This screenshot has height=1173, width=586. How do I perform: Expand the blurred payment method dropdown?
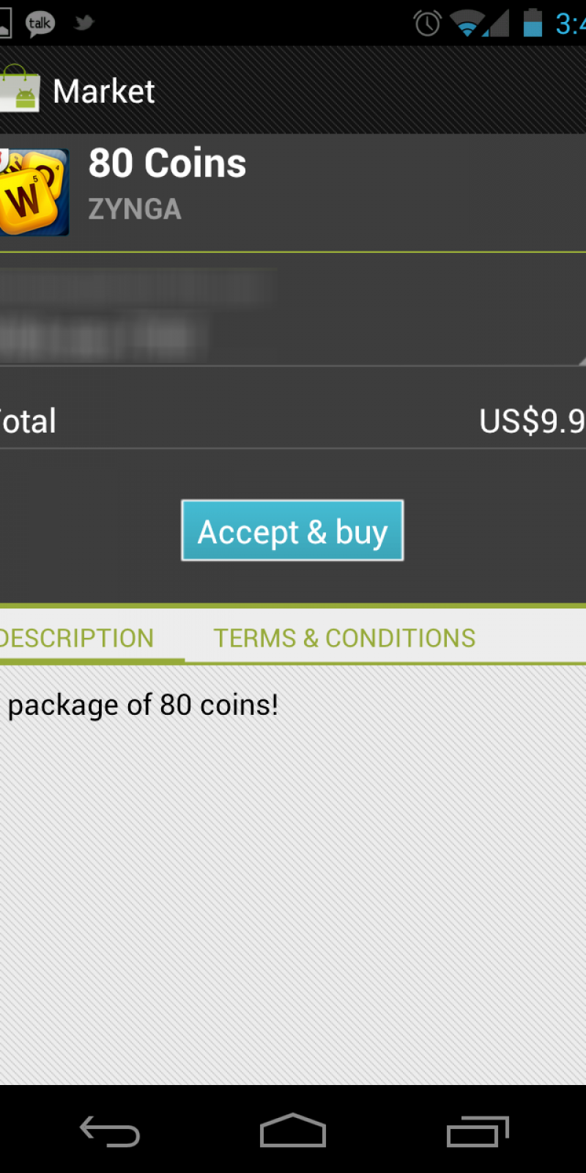coord(293,317)
